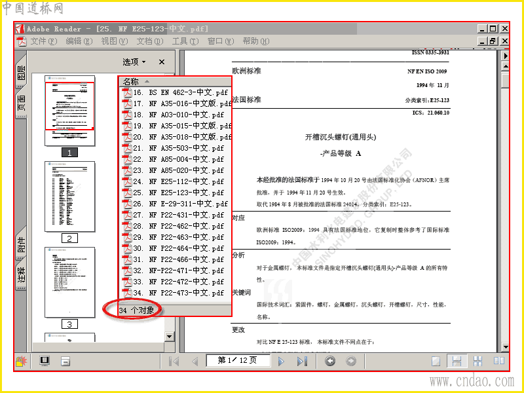
Task: Go to next view round button
Action: (x=351, y=362)
